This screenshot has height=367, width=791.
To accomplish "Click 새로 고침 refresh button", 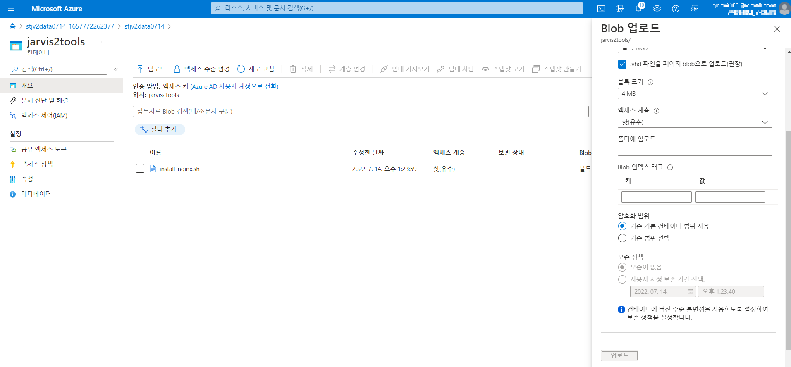I will click(x=256, y=69).
